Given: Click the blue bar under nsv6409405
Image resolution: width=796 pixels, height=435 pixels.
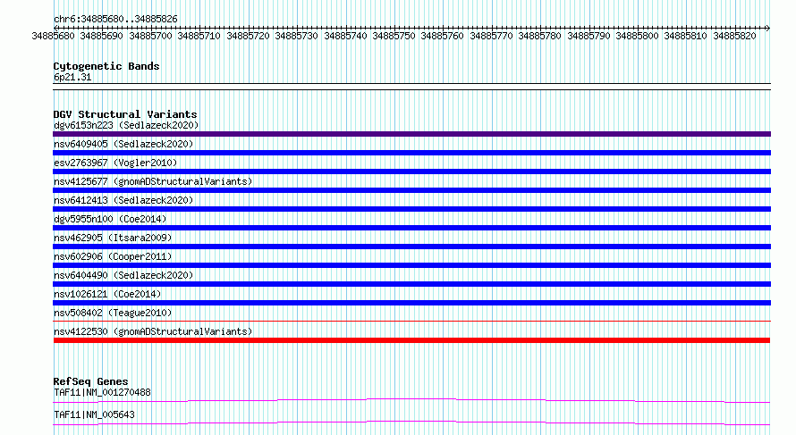Looking at the screenshot, I should (x=411, y=153).
